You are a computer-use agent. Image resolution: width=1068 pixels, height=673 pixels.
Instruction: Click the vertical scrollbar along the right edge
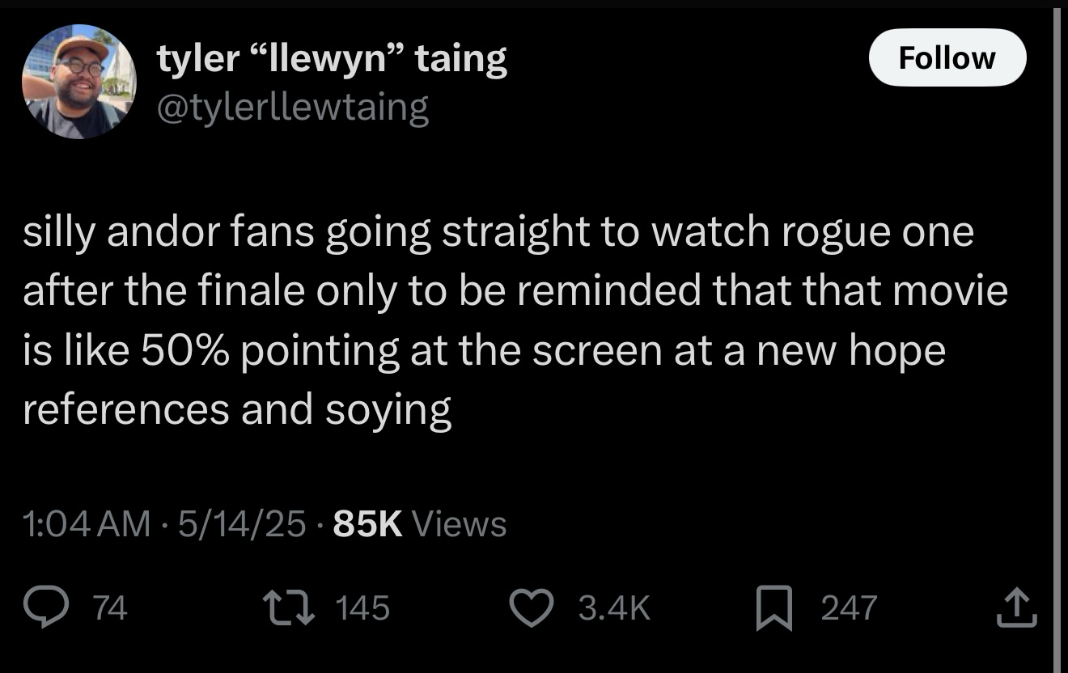tap(1061, 324)
